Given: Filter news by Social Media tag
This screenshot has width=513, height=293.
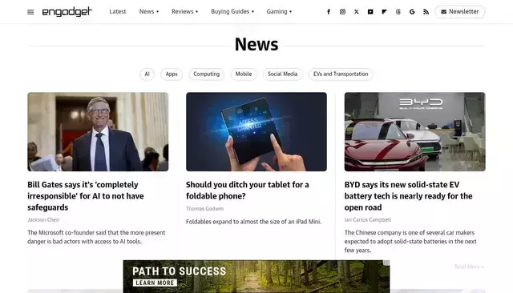Looking at the screenshot, I should (283, 74).
